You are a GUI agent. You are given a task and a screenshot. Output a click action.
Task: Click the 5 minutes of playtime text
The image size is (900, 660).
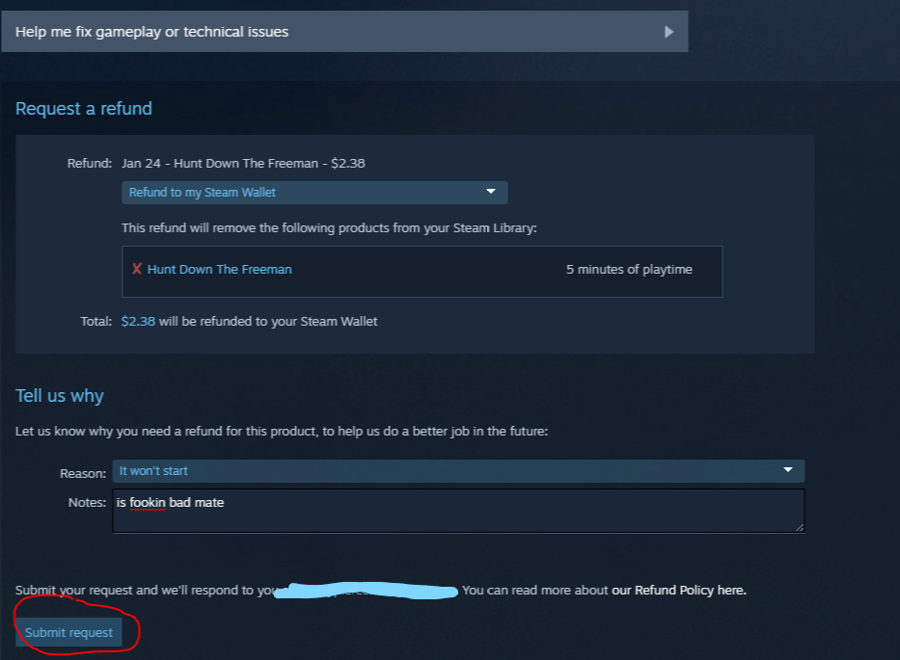click(x=629, y=270)
